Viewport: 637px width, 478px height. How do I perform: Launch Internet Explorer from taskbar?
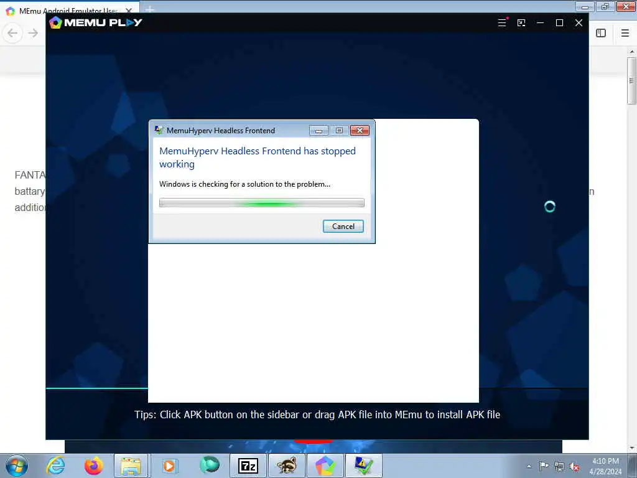coord(55,466)
